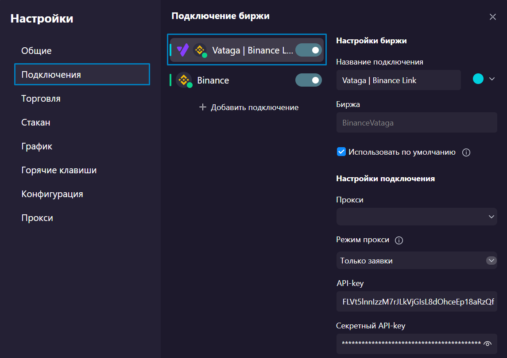Open the Прокси dropdown
Viewport: 507px width, 358px height.
click(x=417, y=217)
